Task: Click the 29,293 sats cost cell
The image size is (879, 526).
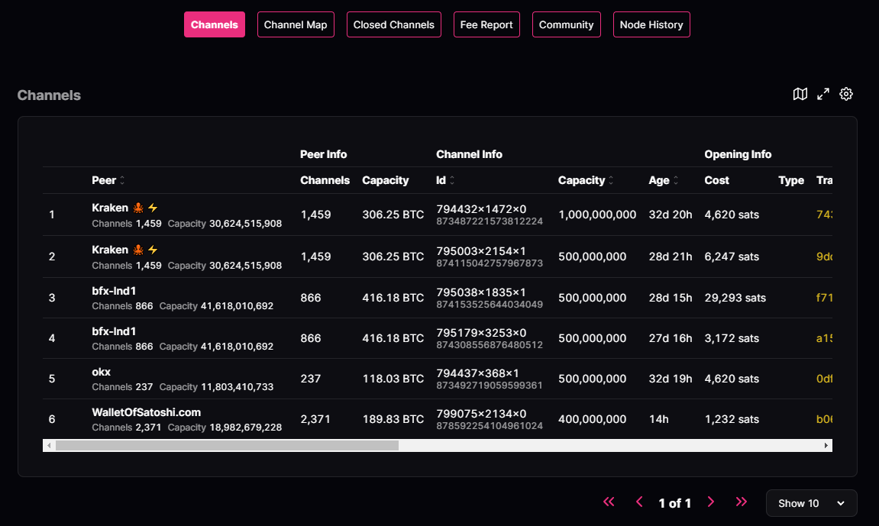Action: (x=735, y=298)
